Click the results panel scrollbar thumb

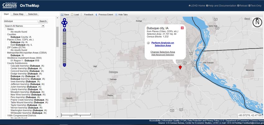point(57,37)
